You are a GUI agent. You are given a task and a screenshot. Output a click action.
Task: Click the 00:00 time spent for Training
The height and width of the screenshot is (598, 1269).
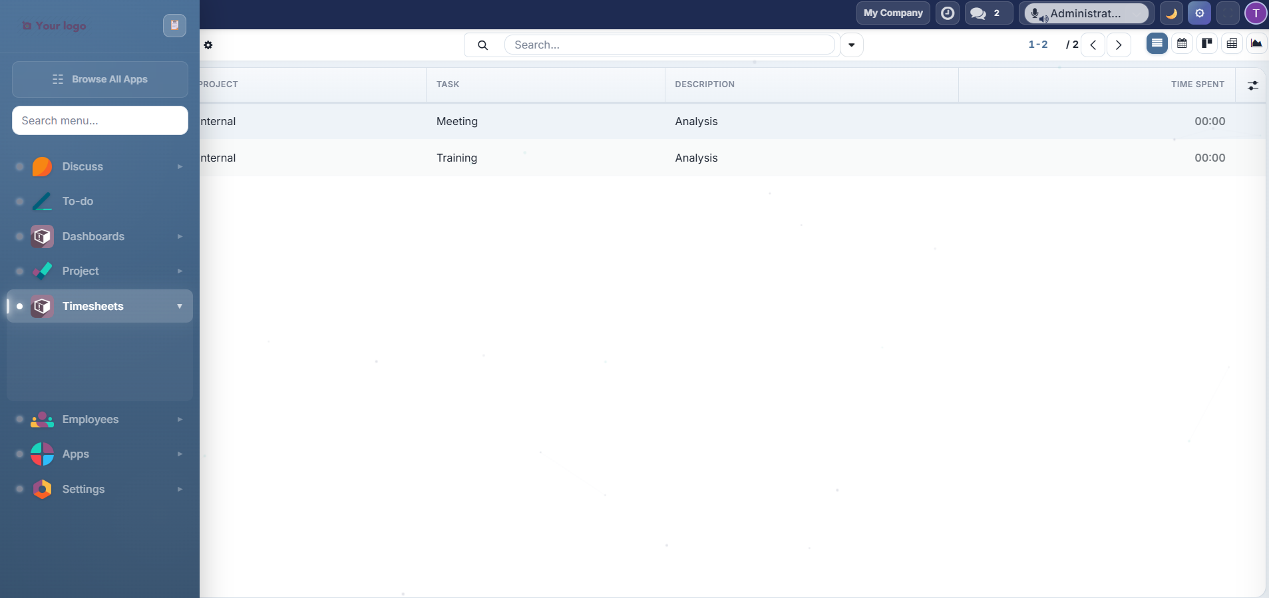(1210, 158)
